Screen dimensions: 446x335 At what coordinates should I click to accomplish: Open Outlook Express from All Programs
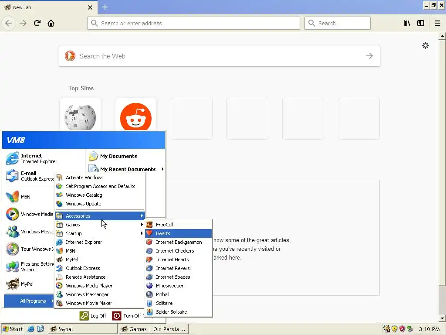[x=100, y=268]
